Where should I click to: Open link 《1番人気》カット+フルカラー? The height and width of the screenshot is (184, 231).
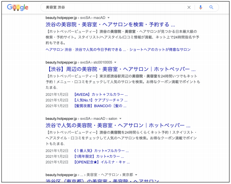(x=101, y=151)
